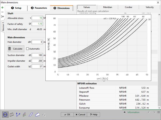This screenshot has width=161, height=120.
Task: Click the rename tab icon in sidebar
Action: pyautogui.click(x=2, y=17)
